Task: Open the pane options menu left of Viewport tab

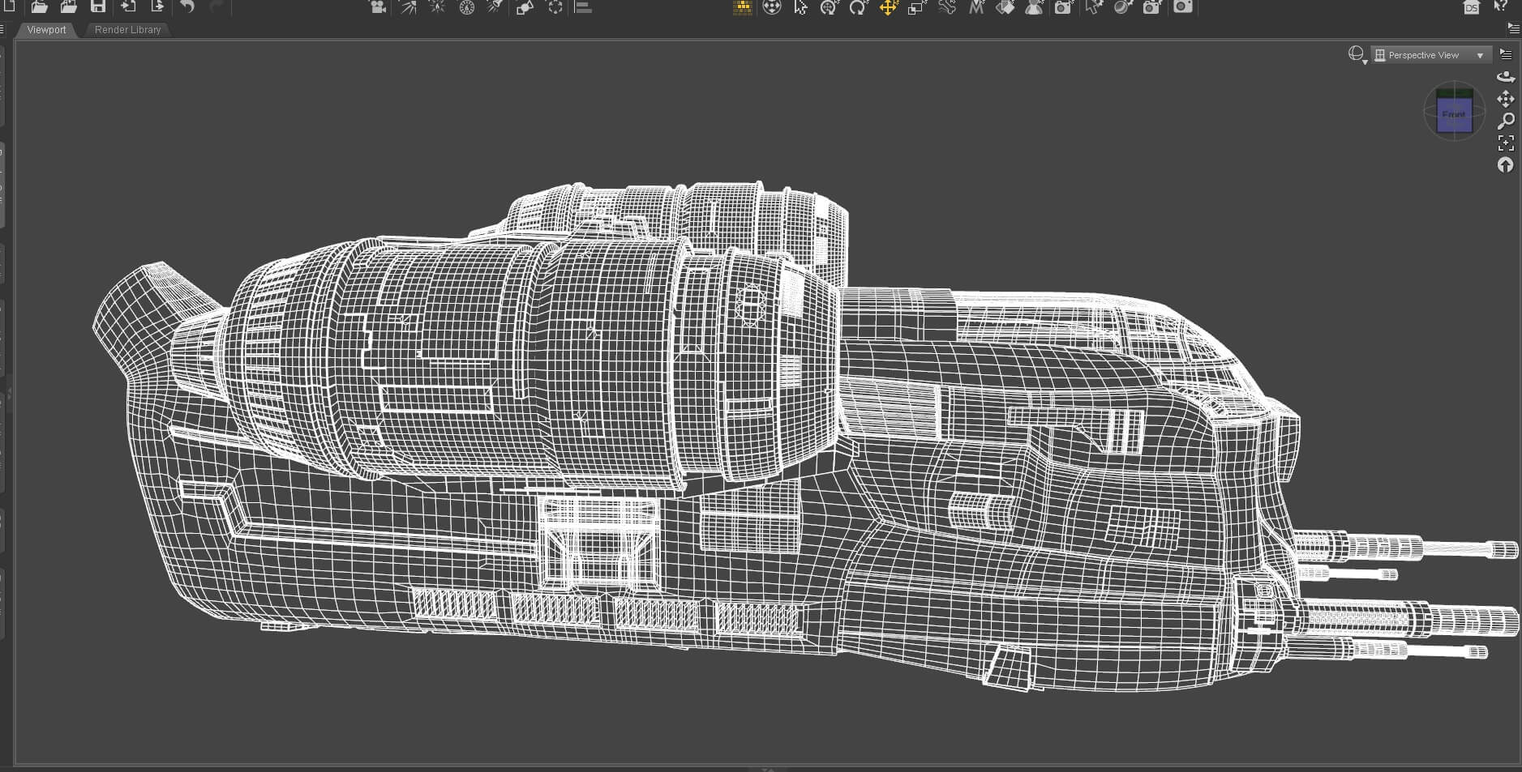Action: click(3, 29)
